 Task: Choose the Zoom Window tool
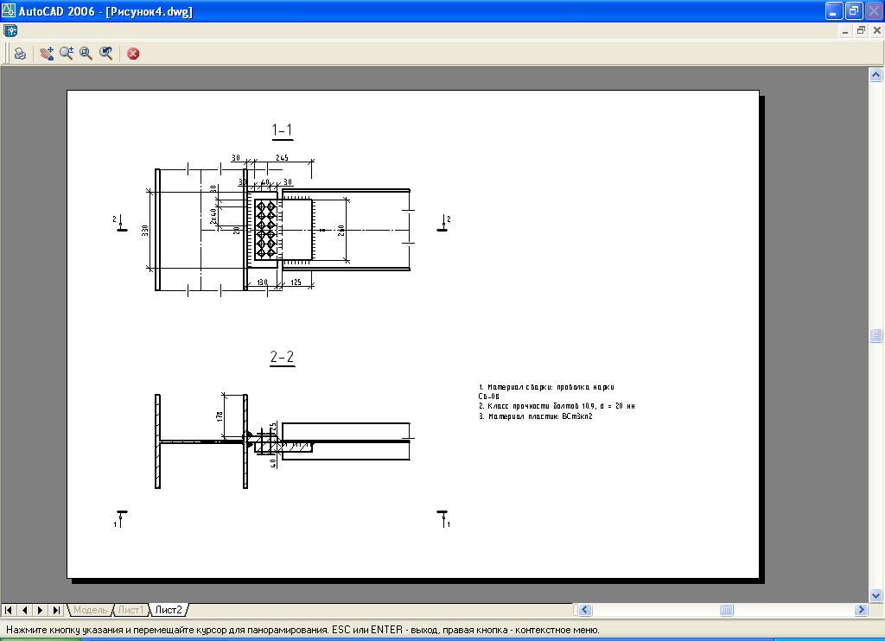coord(86,54)
